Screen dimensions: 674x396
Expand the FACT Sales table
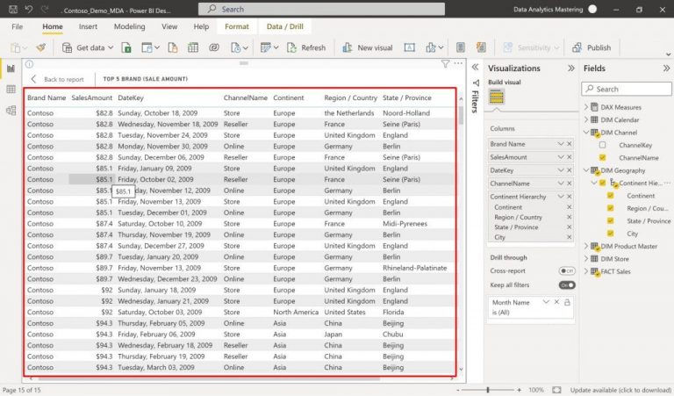(x=586, y=271)
